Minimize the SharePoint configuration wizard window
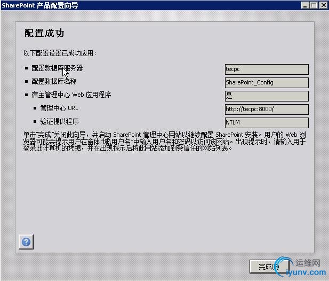Image resolution: width=329 pixels, height=281 pixels. click(304, 5)
